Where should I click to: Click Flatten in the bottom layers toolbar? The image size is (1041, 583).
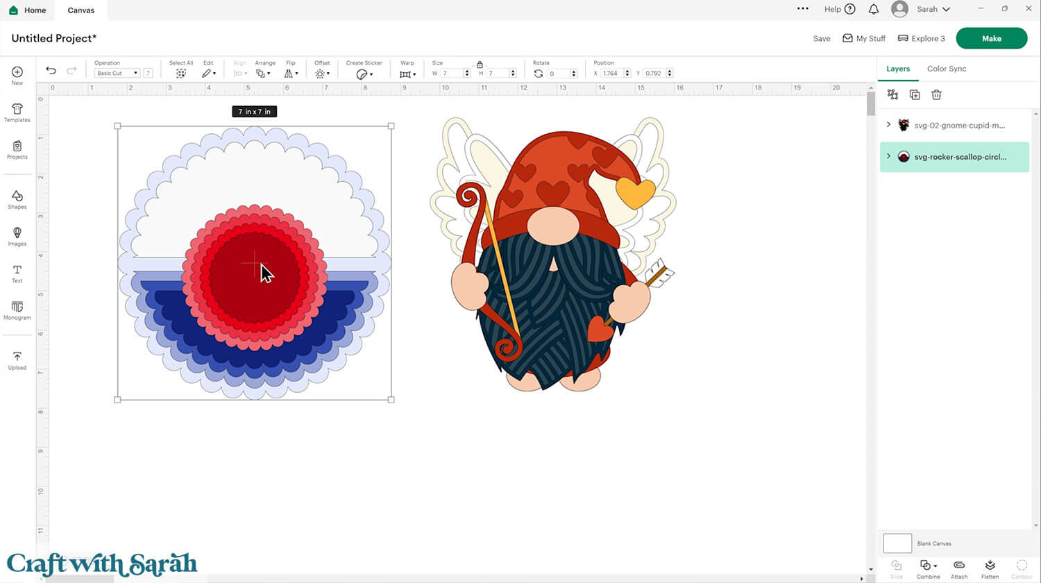[x=990, y=567]
